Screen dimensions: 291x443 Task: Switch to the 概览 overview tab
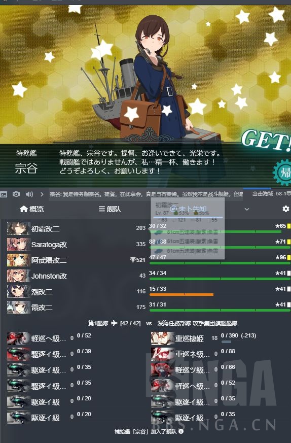(x=32, y=209)
